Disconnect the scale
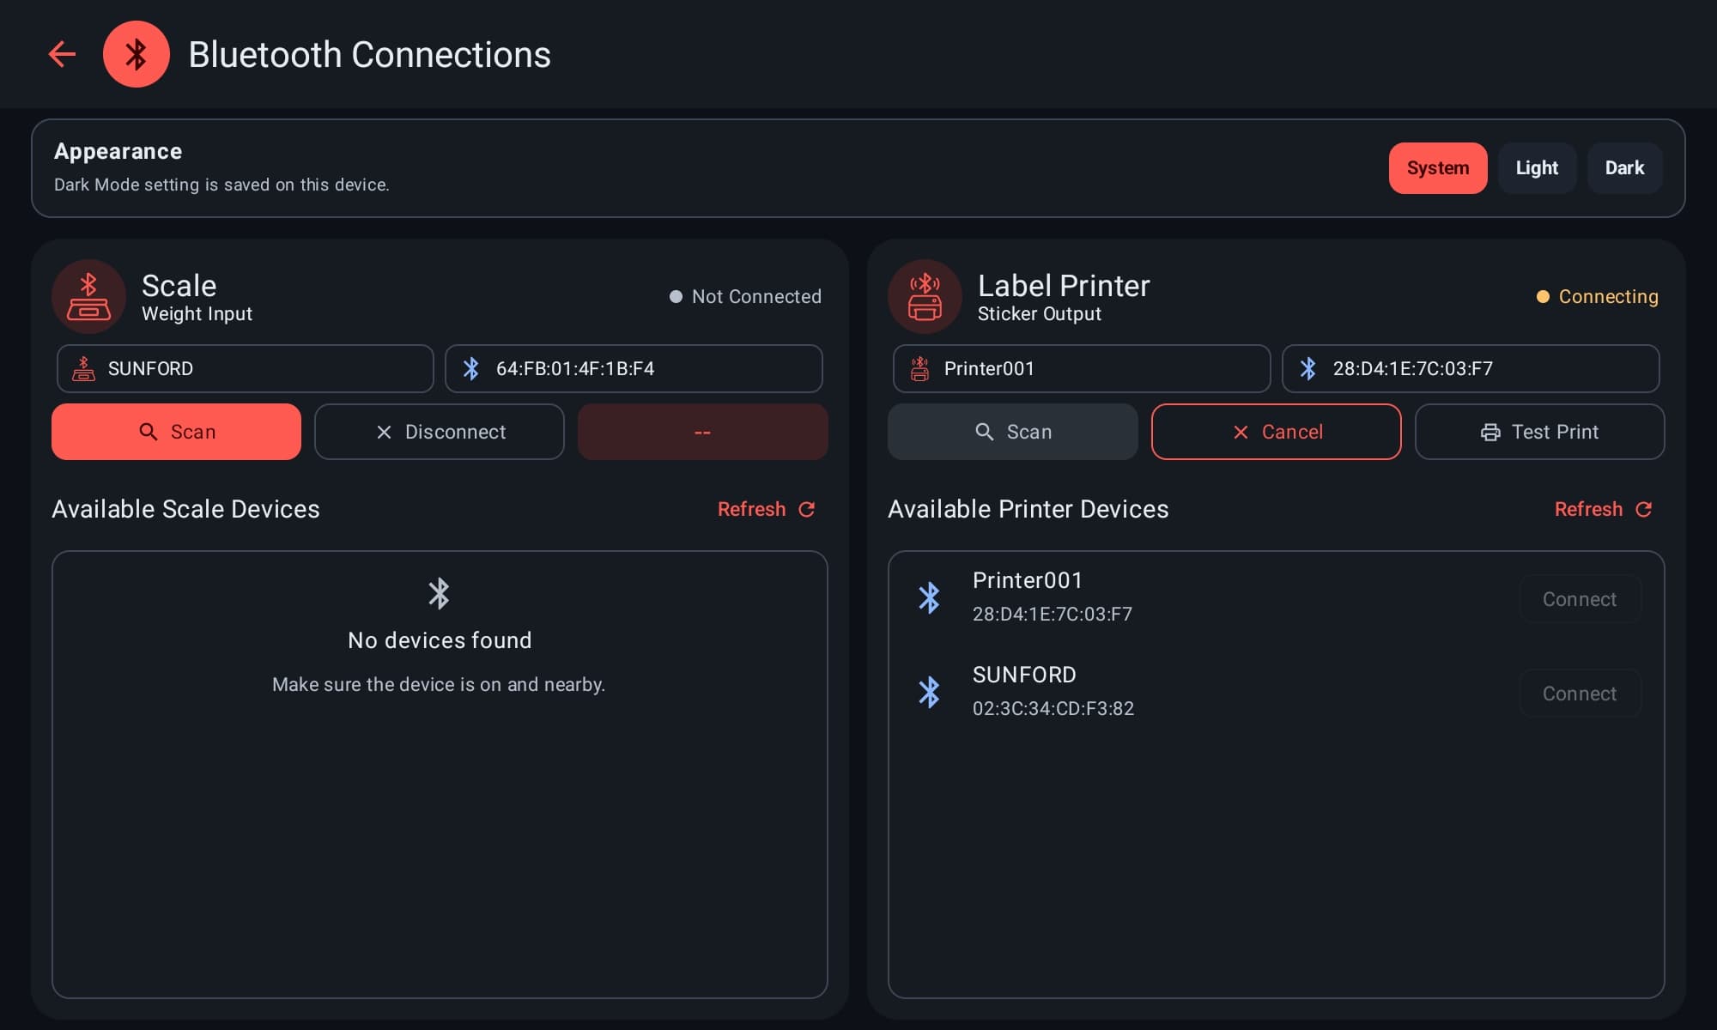1717x1030 pixels. coord(440,432)
